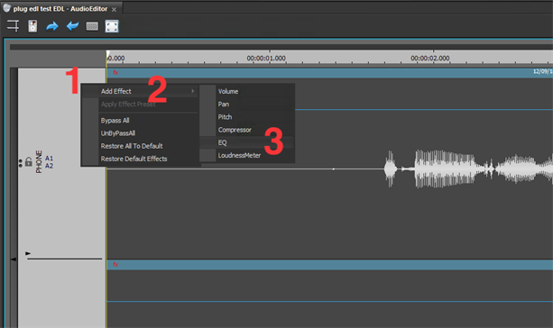Choose Bypass All from context menu

pyautogui.click(x=115, y=121)
